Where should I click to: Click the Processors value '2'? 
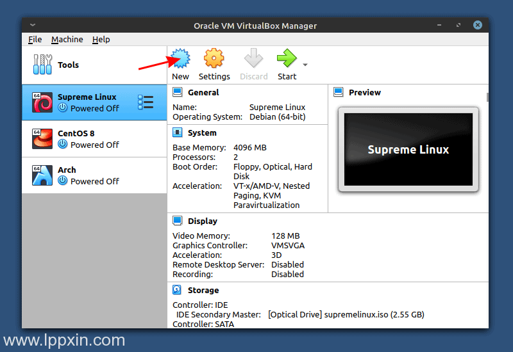tap(235, 157)
